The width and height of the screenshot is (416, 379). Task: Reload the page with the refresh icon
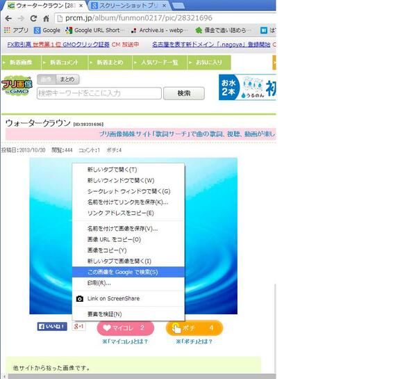pos(33,18)
